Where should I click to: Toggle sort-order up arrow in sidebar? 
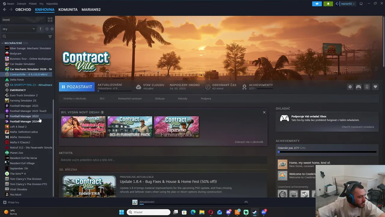40,29
